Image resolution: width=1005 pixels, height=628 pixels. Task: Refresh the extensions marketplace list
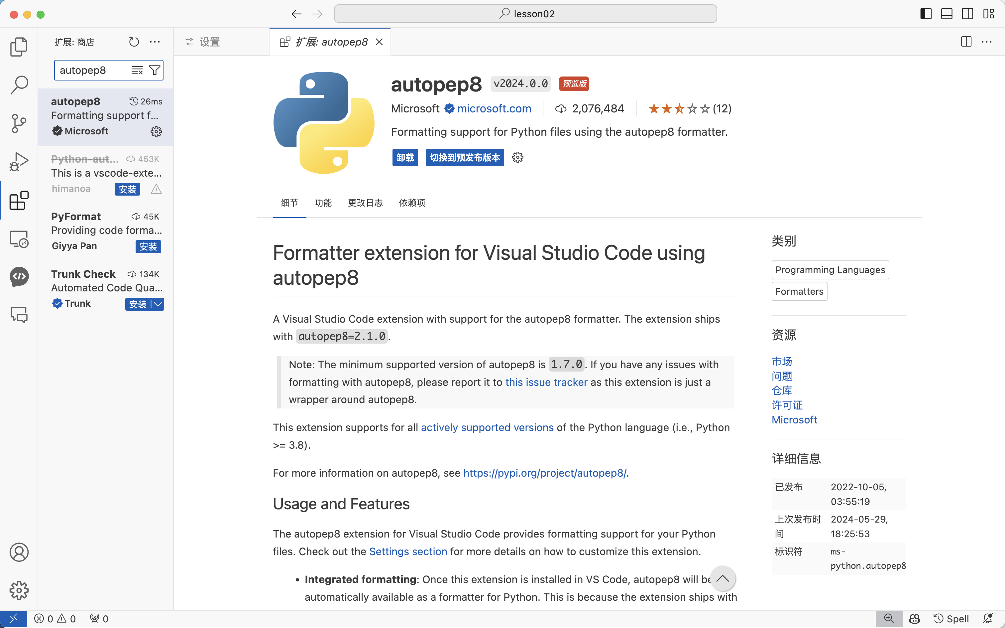134,42
